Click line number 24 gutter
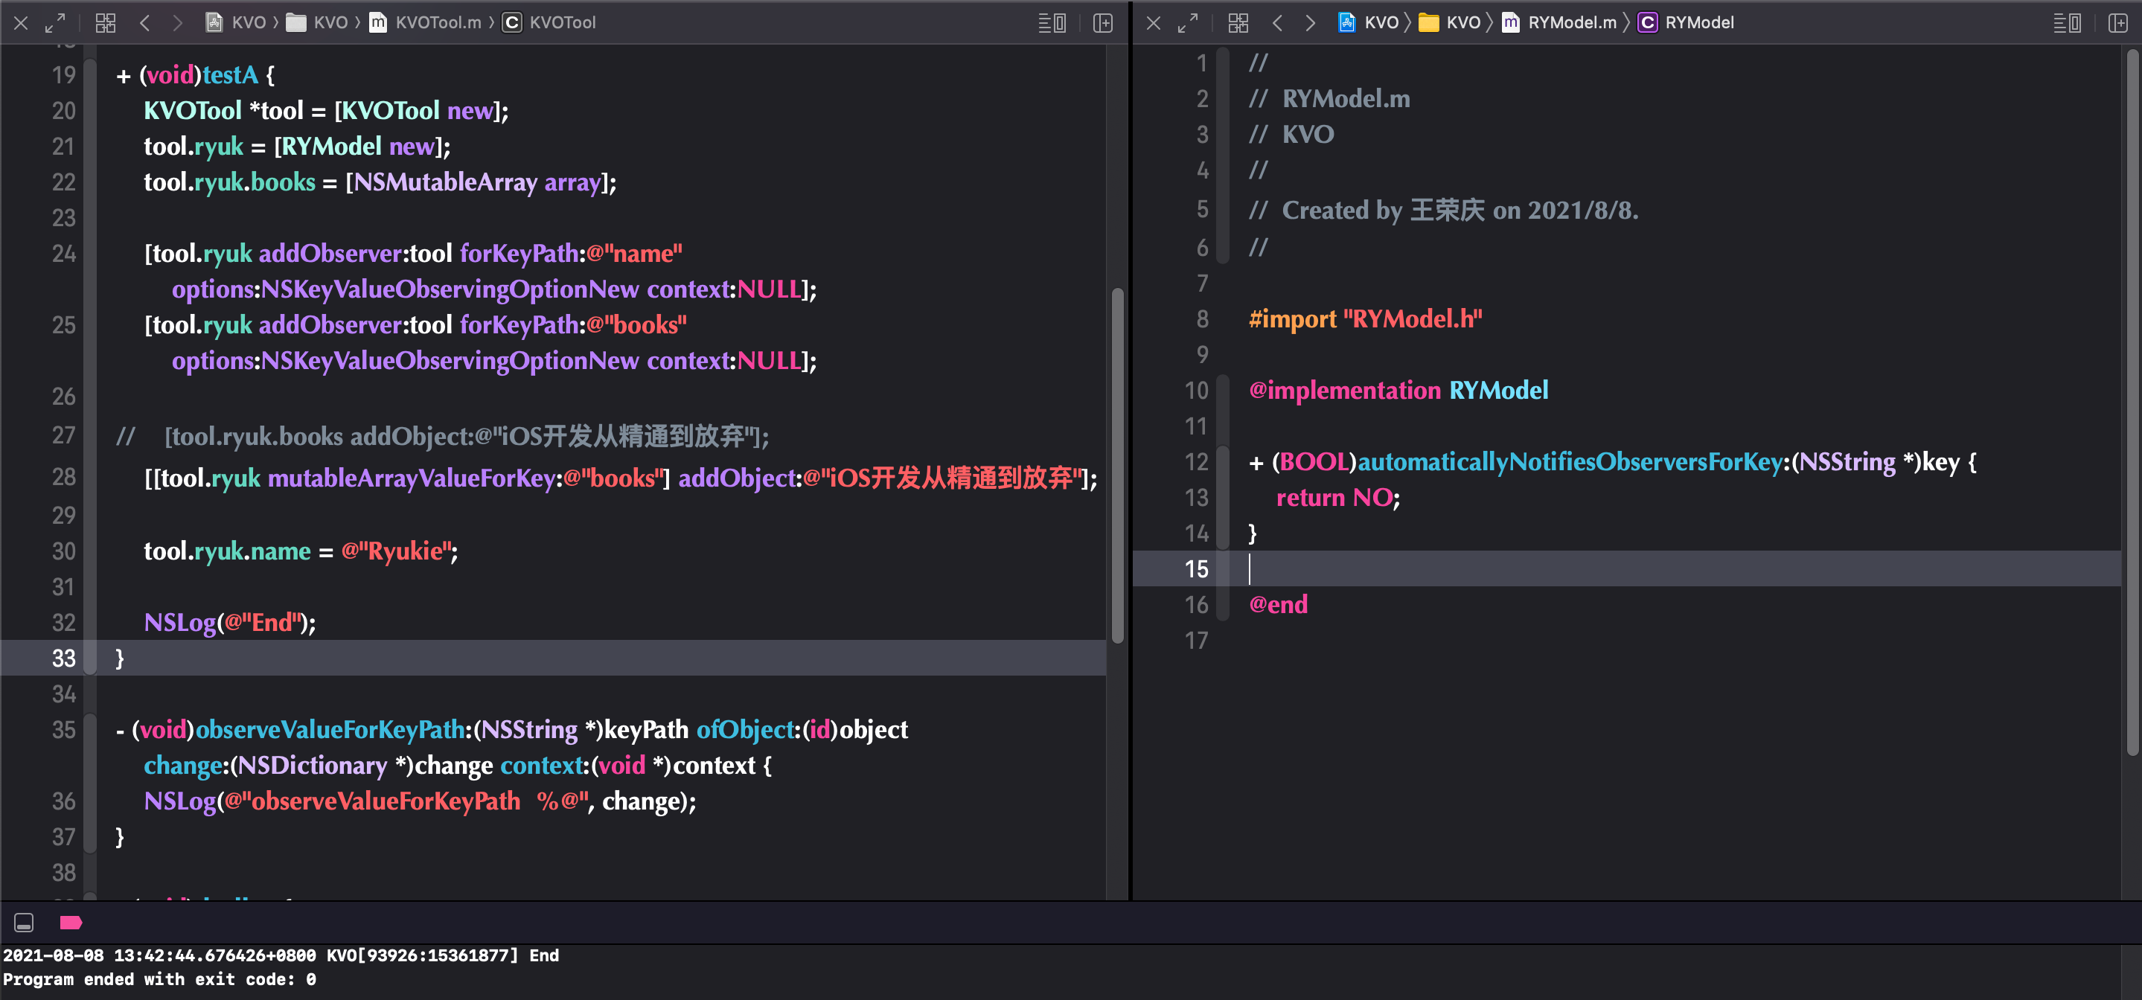The height and width of the screenshot is (1000, 2142). coord(63,254)
